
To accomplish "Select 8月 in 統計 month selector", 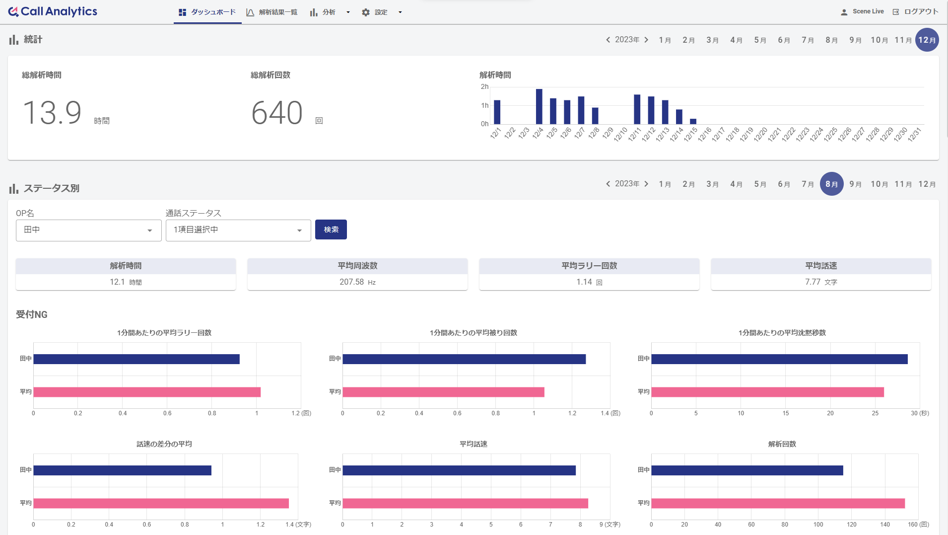I will click(x=832, y=40).
